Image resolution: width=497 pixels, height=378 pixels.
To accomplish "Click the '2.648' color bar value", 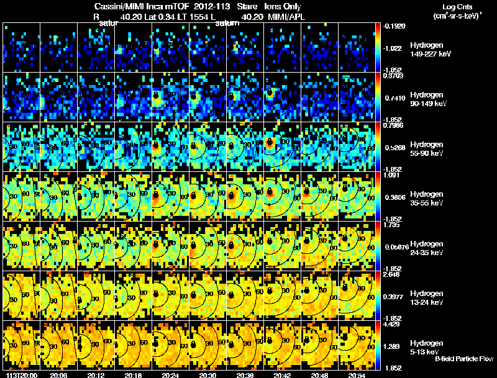I will tap(391, 274).
